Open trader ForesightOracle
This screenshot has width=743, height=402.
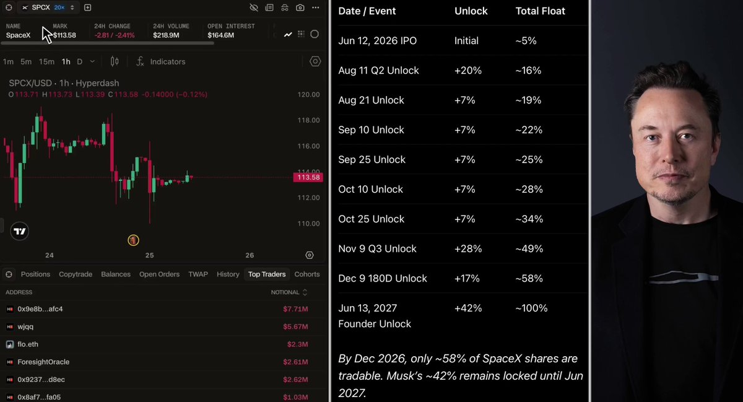pos(43,362)
